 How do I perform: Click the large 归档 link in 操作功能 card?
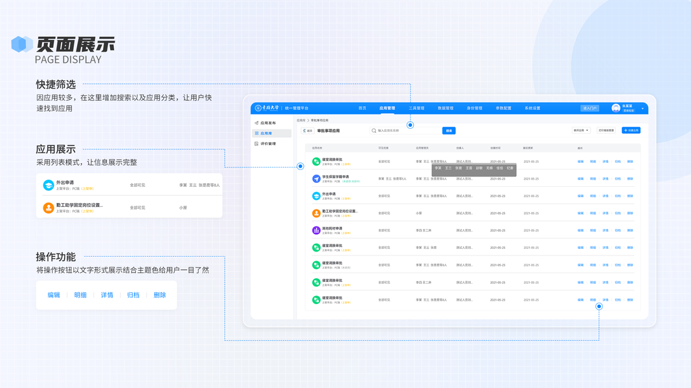point(133,295)
